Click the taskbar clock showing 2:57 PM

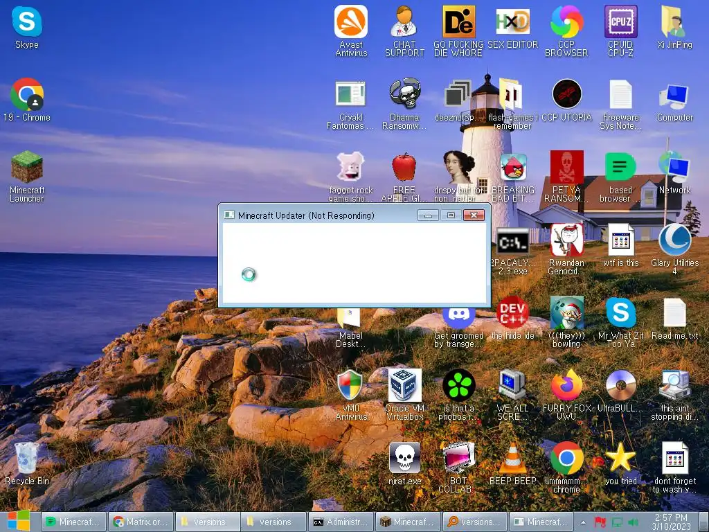[x=671, y=522]
